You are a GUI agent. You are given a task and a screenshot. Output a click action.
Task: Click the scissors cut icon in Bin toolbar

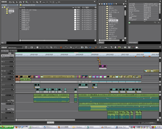30,2
